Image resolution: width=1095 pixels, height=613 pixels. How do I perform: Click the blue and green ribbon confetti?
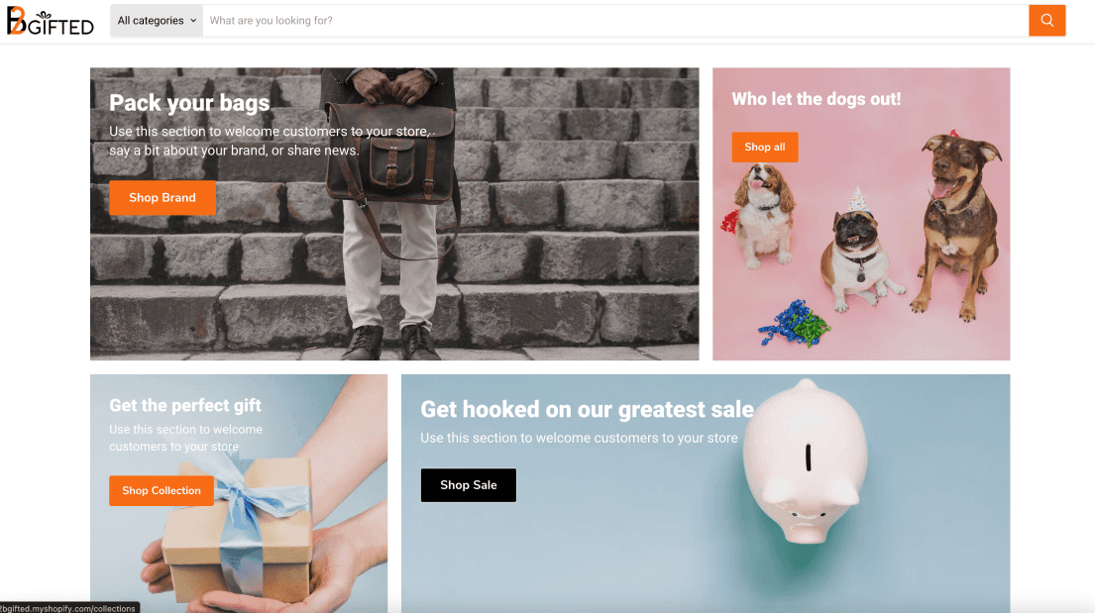[x=794, y=323]
